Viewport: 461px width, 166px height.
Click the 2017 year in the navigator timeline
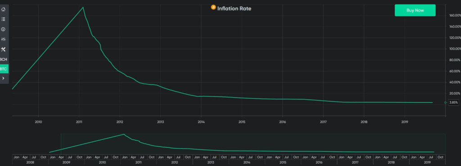coord(355,162)
